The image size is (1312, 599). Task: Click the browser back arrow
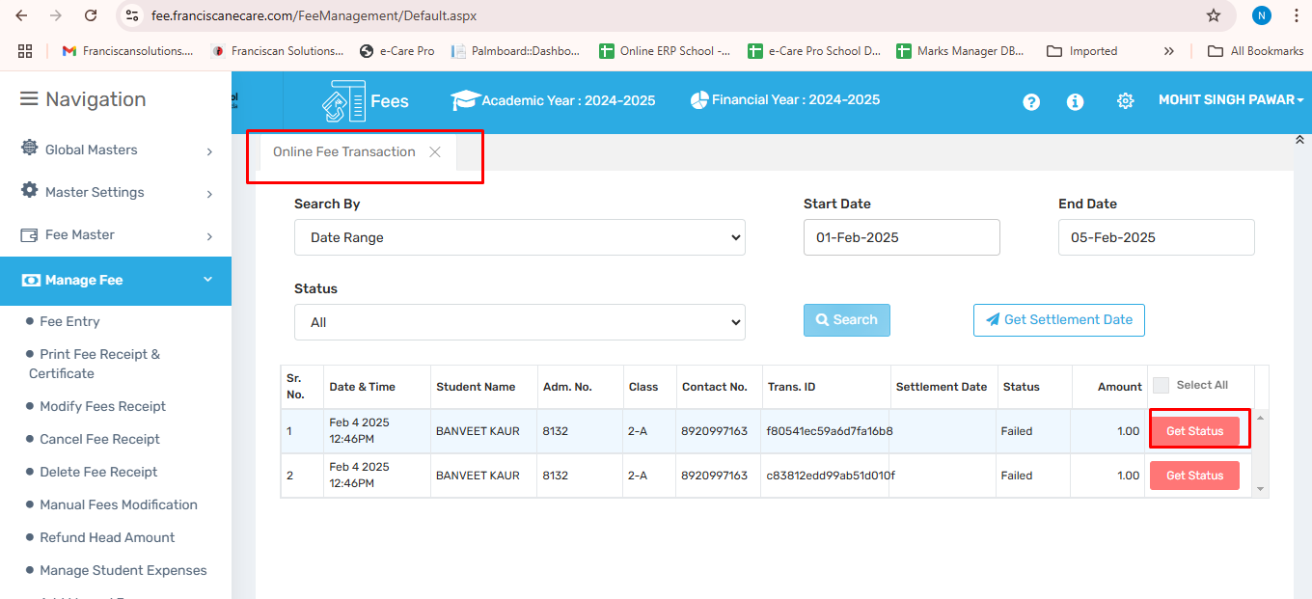coord(21,15)
